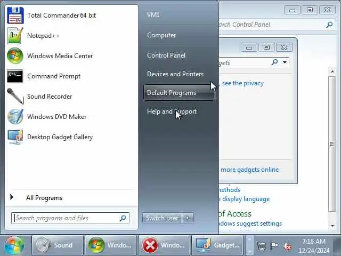This screenshot has height=256, width=341.
Task: Click the Control Panel scrollbar thumb
Action: (332, 144)
